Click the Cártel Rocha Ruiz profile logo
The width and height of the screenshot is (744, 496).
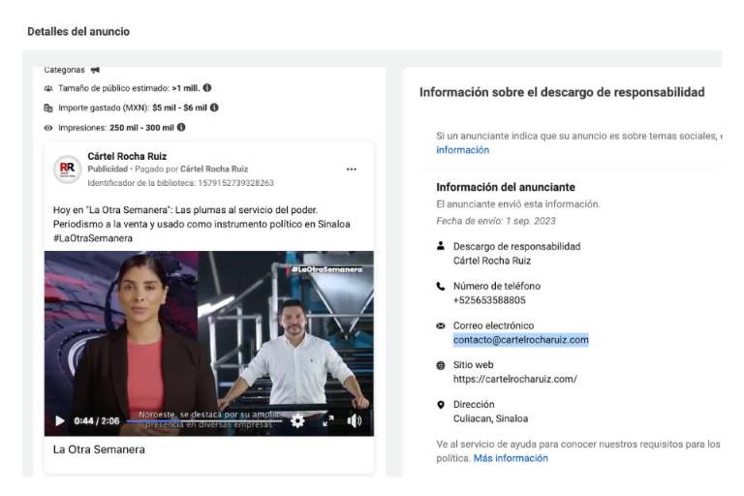pos(67,169)
